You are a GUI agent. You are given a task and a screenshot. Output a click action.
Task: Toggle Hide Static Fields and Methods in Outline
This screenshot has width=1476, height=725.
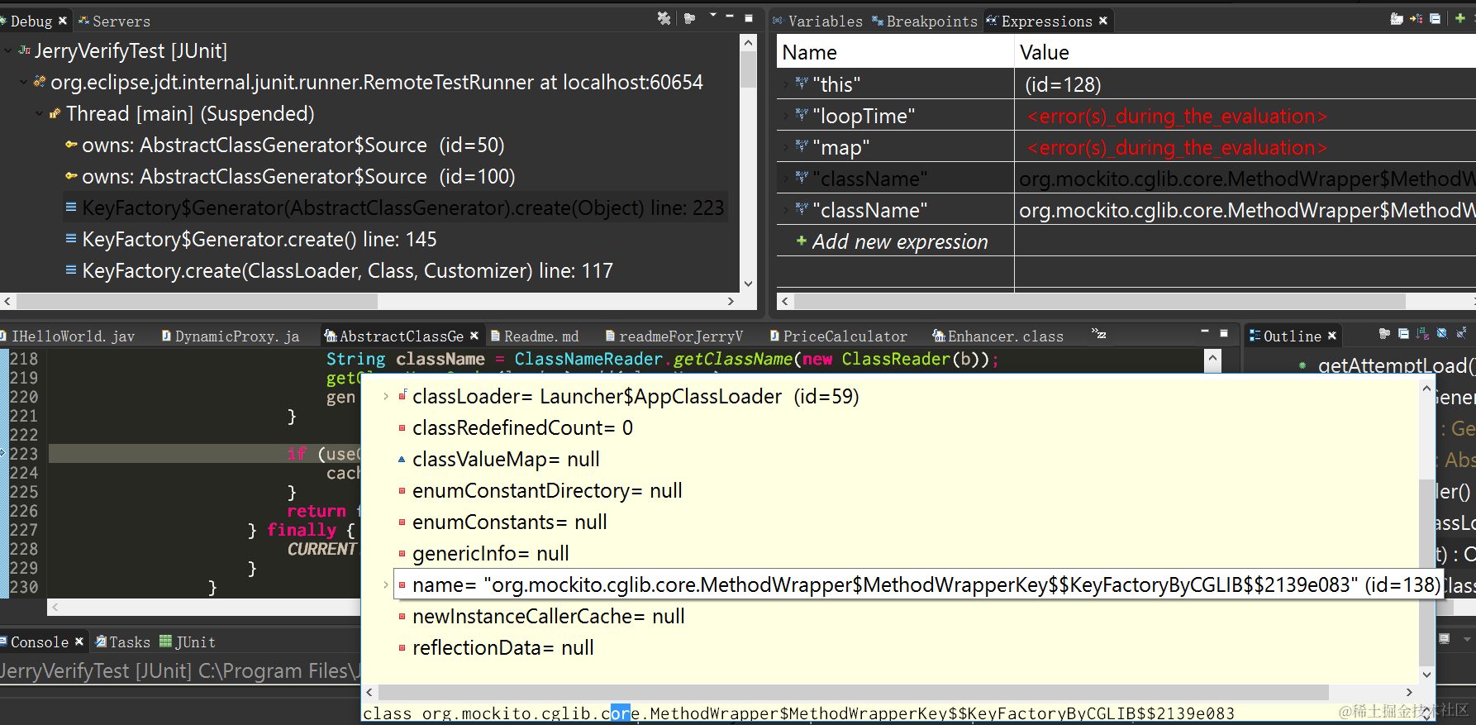tap(1461, 333)
